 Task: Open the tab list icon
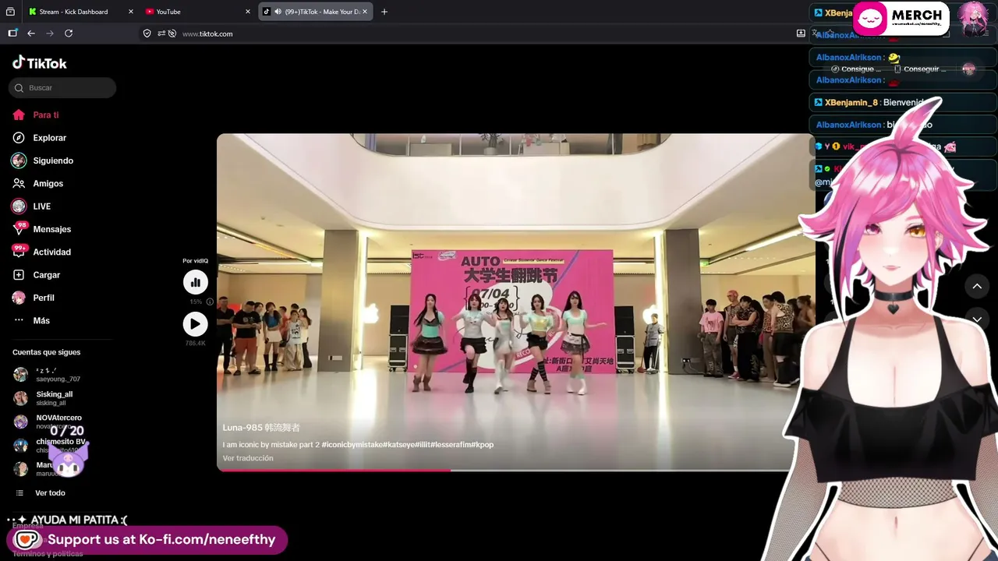point(10,12)
